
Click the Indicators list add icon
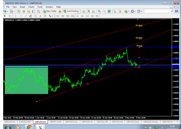(126, 11)
